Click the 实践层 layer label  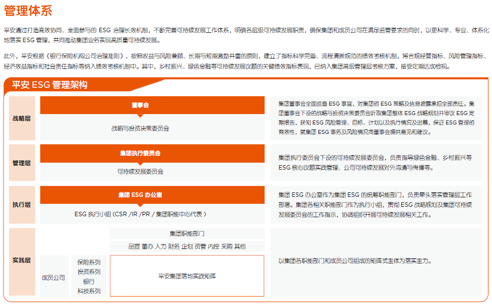click(22, 260)
